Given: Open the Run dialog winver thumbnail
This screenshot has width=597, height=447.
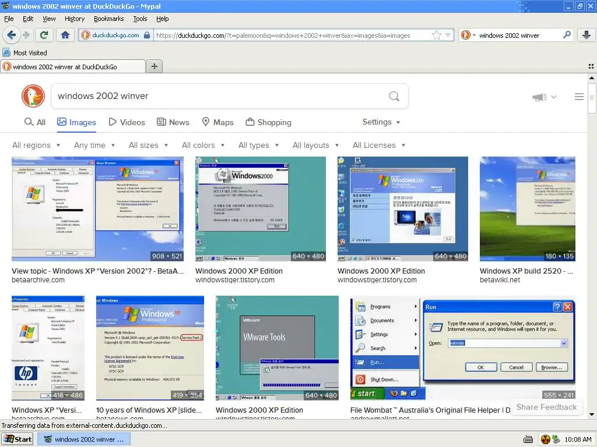Looking at the screenshot, I should click(x=462, y=348).
